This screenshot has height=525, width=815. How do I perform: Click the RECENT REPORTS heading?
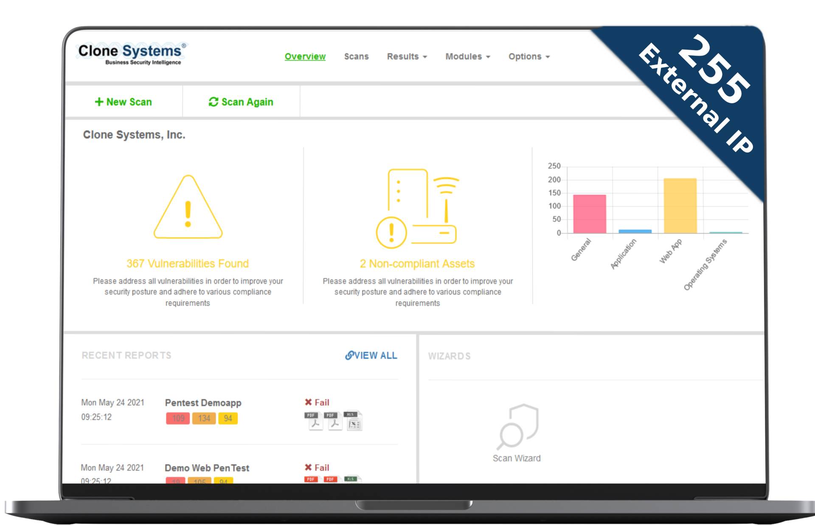coord(126,356)
